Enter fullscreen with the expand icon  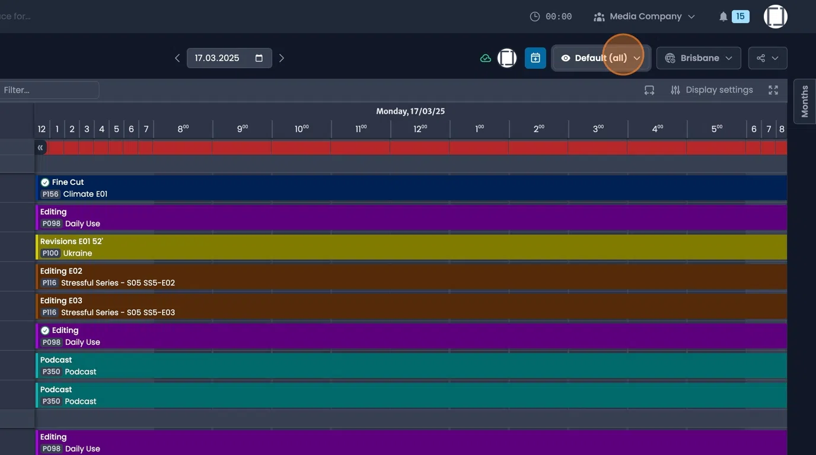(773, 90)
